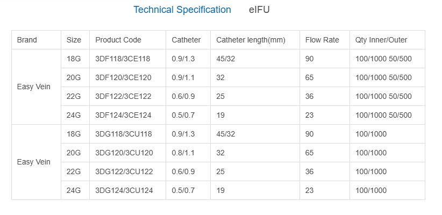Image resolution: width=442 pixels, height=215 pixels.
Task: Click the Brand column header
Action: pos(27,40)
